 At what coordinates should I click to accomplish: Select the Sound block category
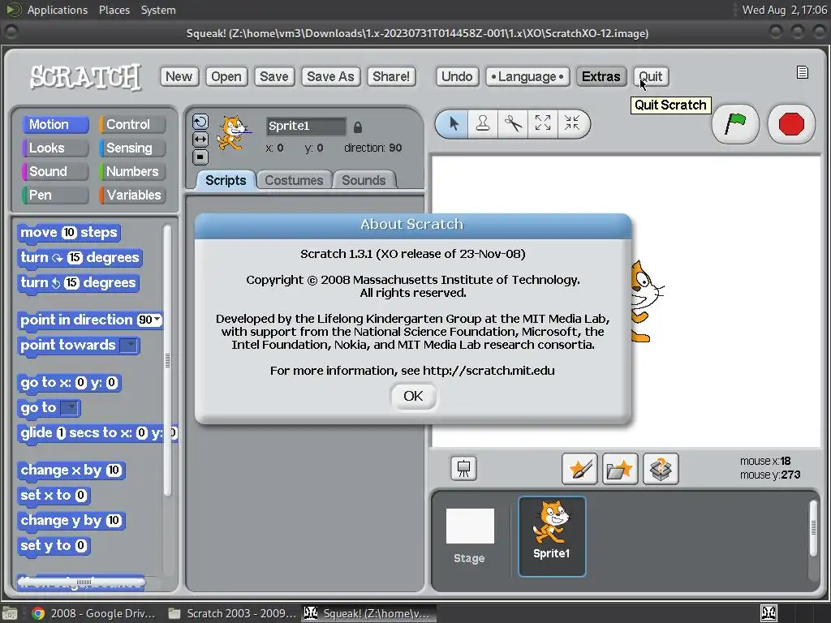tap(55, 172)
